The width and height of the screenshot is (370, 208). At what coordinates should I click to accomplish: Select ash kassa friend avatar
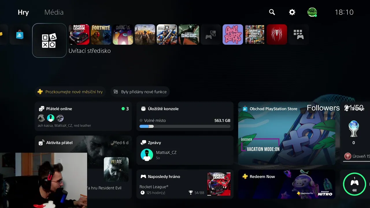pyautogui.click(x=41, y=118)
